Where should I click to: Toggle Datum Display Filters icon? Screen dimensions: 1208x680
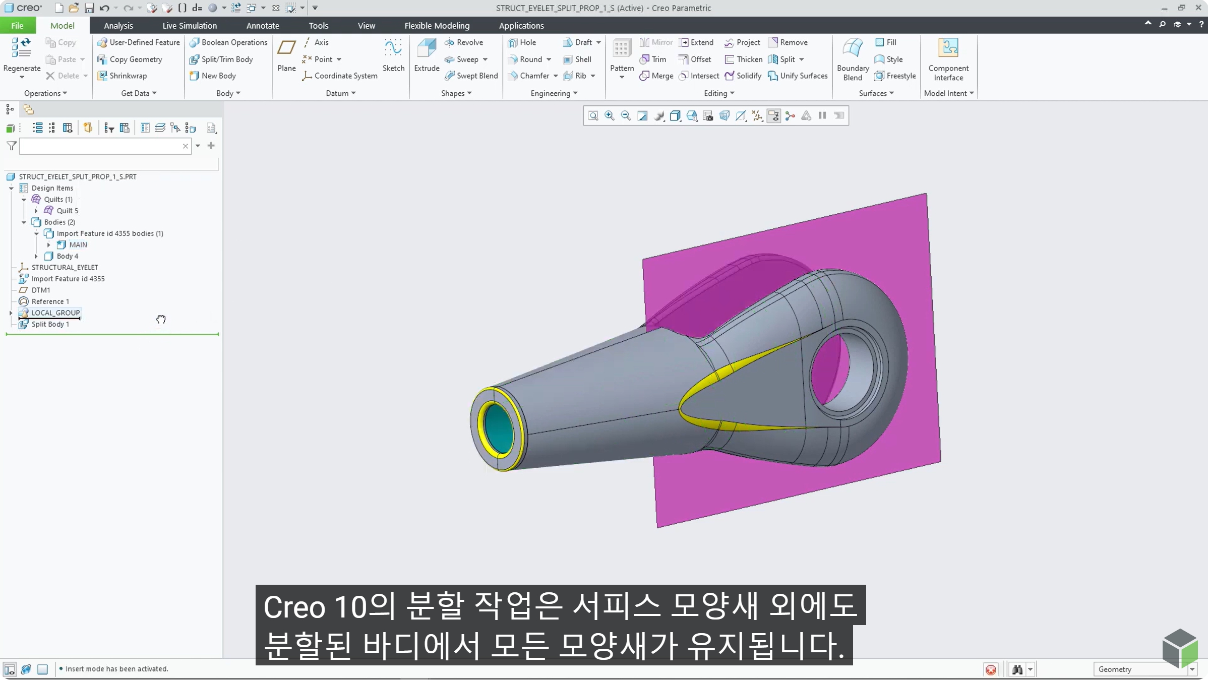pos(757,116)
